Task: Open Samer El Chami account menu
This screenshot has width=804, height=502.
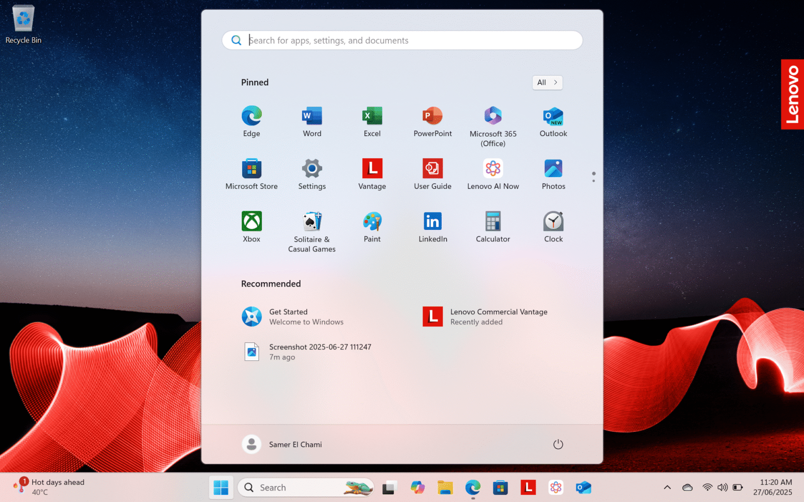Action: click(x=282, y=444)
